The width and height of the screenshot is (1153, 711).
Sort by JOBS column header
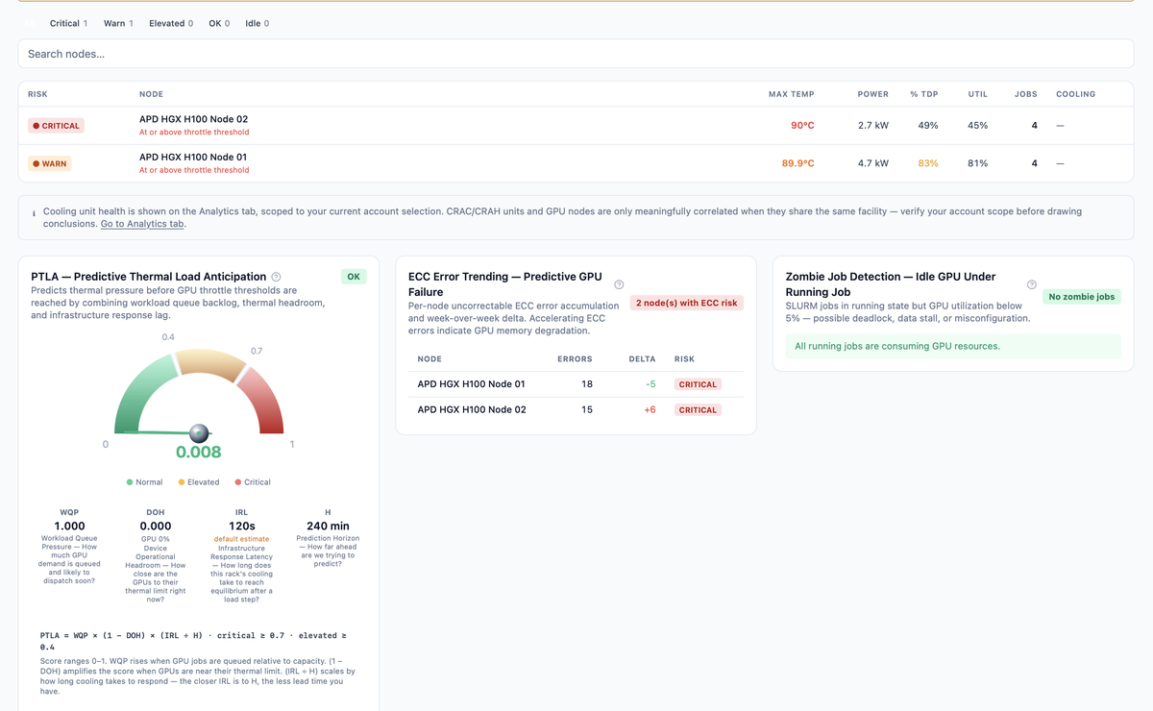[1025, 94]
